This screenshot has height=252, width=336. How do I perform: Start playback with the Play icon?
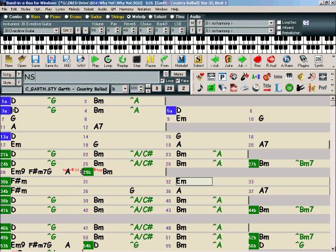(95, 61)
